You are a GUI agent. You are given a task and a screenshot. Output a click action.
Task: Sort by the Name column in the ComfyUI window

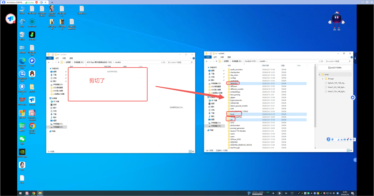point(229,65)
